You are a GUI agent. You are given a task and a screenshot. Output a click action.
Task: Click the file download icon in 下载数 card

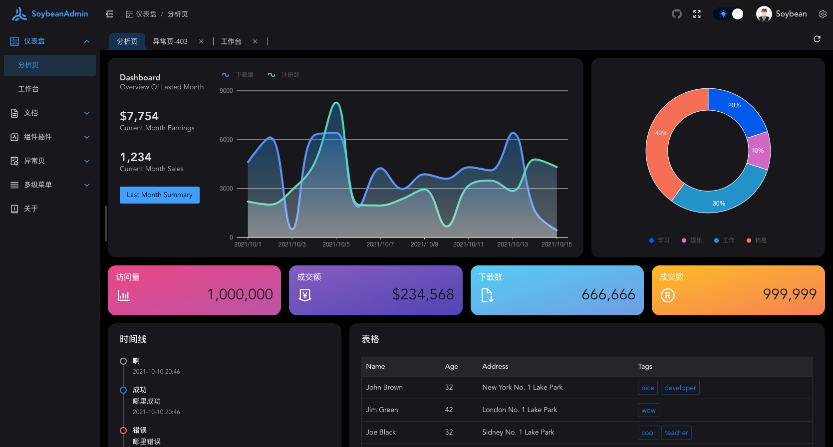click(487, 295)
